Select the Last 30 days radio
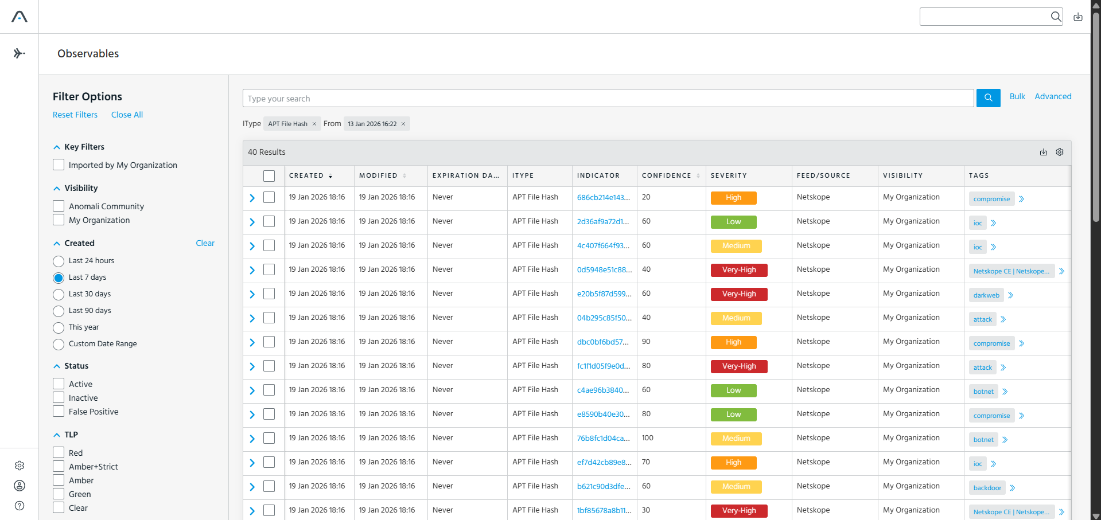This screenshot has width=1101, height=520. point(59,295)
